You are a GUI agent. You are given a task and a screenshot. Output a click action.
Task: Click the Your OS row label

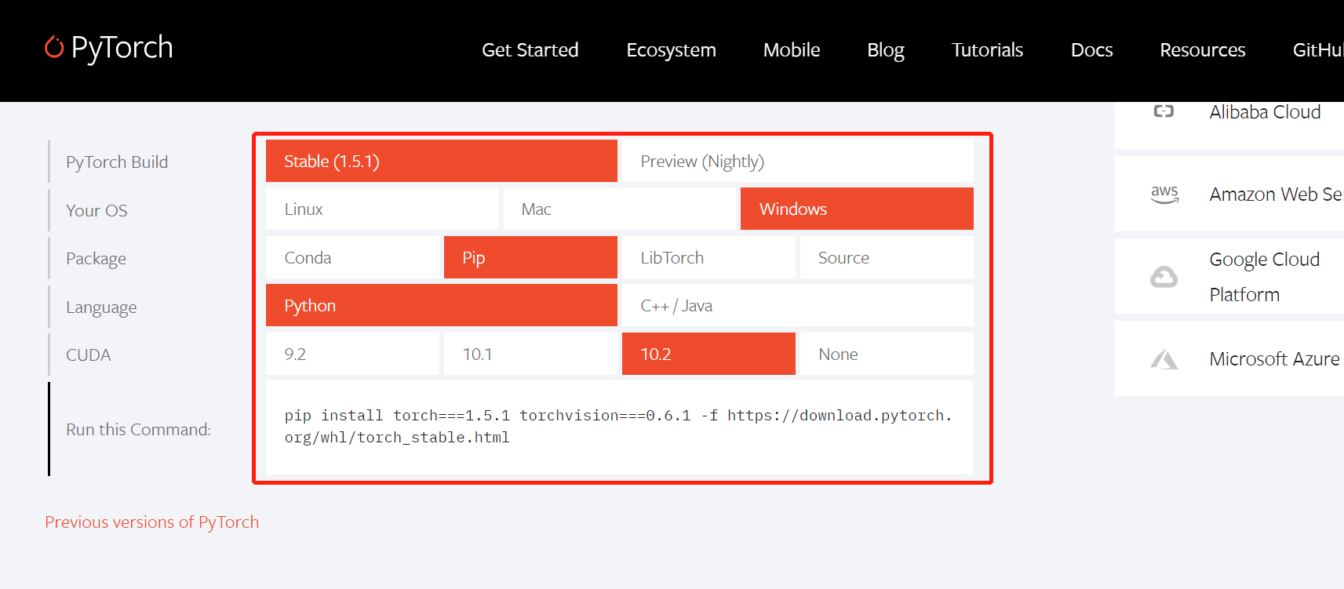pyautogui.click(x=97, y=210)
